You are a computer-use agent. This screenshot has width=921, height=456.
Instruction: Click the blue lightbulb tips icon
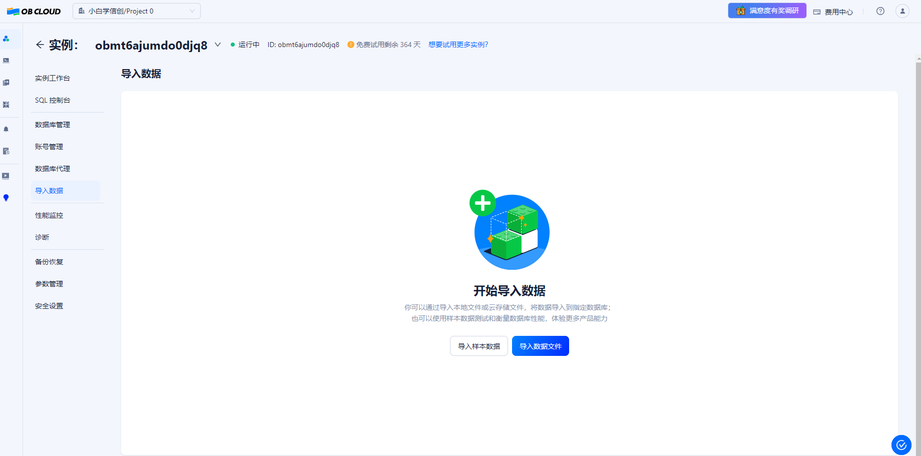click(x=6, y=198)
